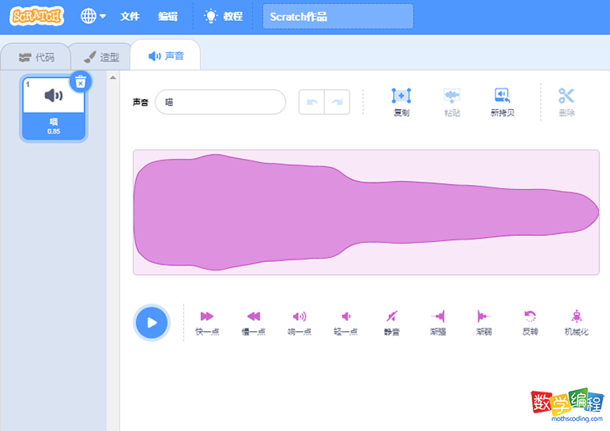Edit the Scratch作品 project title field

[338, 17]
